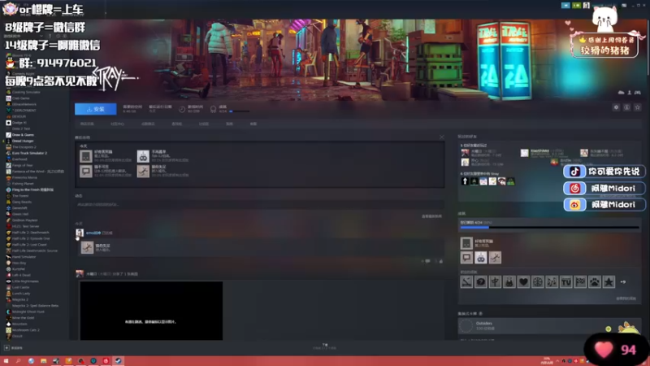Open first friend avatar in friends-who-play panel
Viewport: 650px width, 366px height.
coord(465,153)
